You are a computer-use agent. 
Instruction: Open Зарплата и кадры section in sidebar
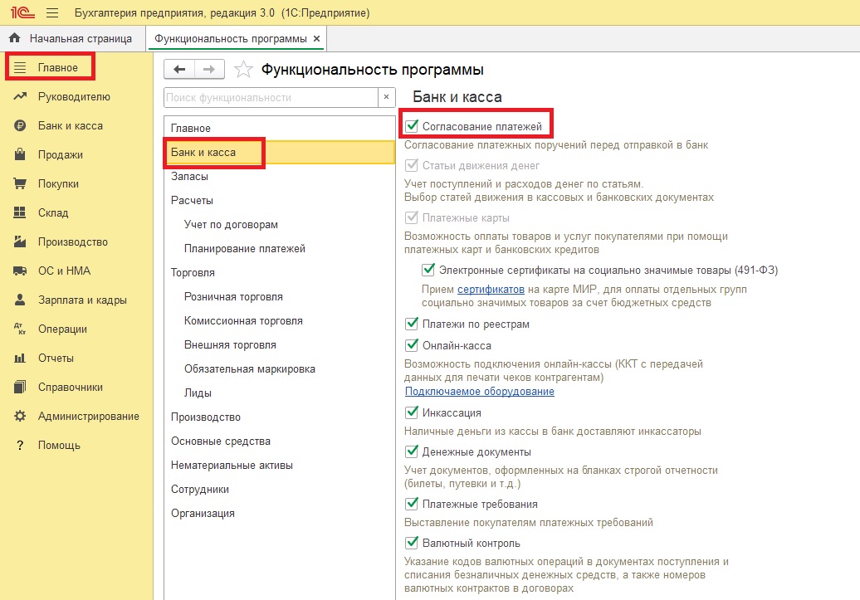(x=82, y=300)
